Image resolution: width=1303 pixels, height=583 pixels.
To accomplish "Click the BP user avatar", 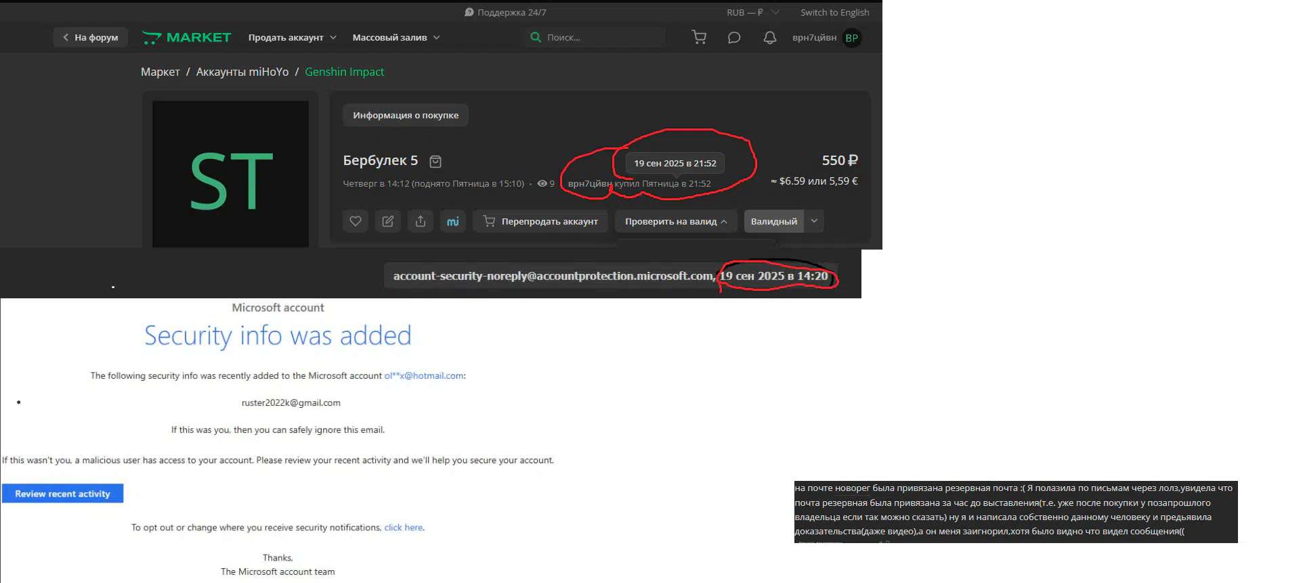I will (852, 38).
